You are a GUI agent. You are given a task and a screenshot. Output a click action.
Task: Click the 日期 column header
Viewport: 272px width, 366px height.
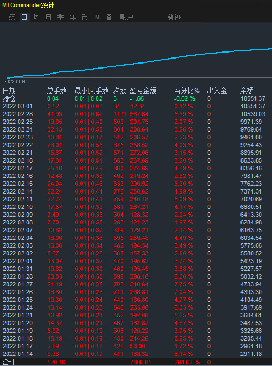9,91
